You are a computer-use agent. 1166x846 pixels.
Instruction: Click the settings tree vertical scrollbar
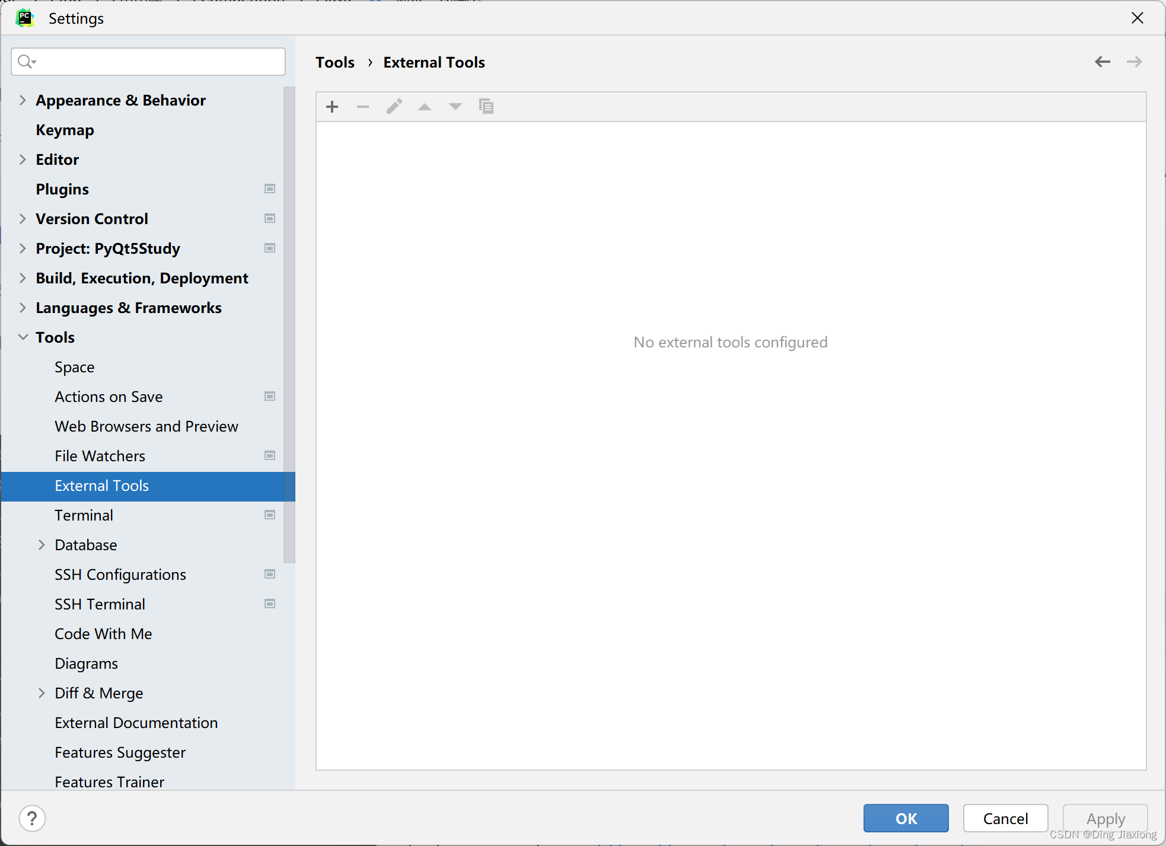(x=289, y=325)
